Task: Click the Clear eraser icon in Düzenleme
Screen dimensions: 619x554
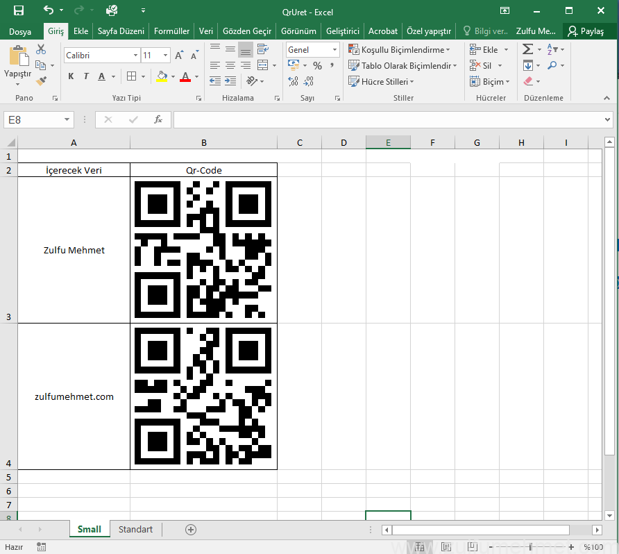Action: click(x=528, y=81)
